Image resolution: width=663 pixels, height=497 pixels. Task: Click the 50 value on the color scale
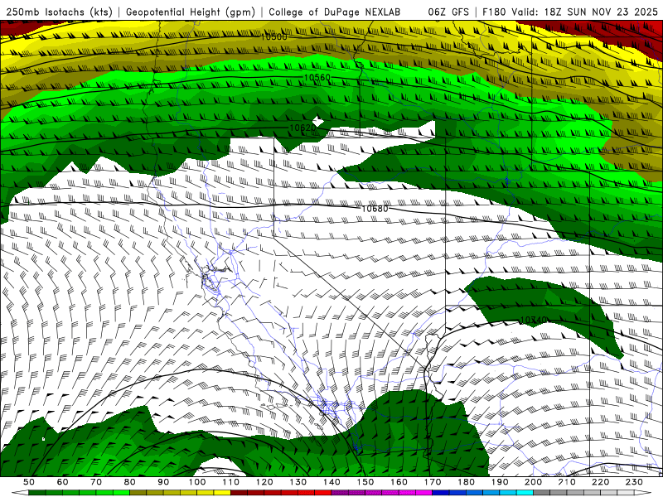(x=29, y=482)
